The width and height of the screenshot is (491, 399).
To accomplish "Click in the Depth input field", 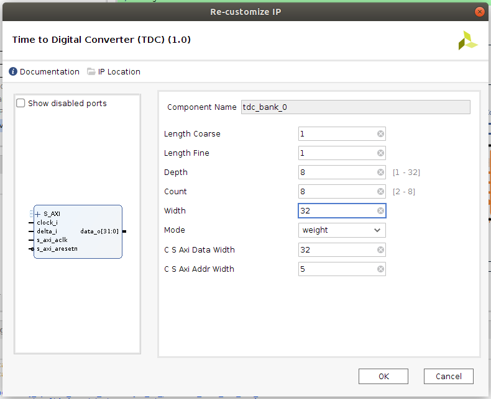I will (336, 173).
